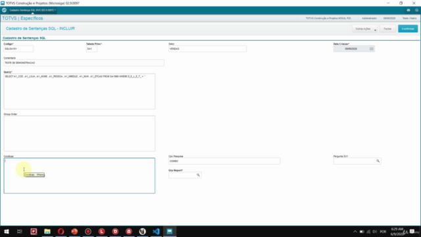Show hidden system tray icons
The image size is (421, 237).
pyautogui.click(x=355, y=232)
